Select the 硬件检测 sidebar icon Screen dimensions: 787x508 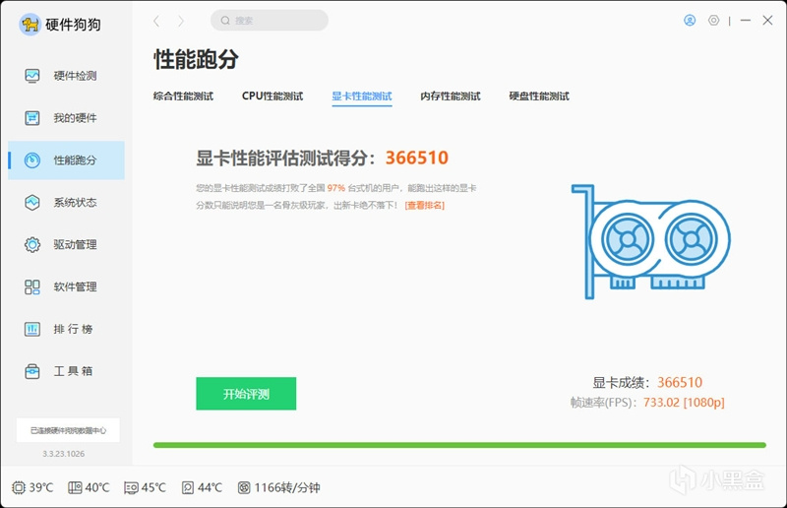point(32,76)
